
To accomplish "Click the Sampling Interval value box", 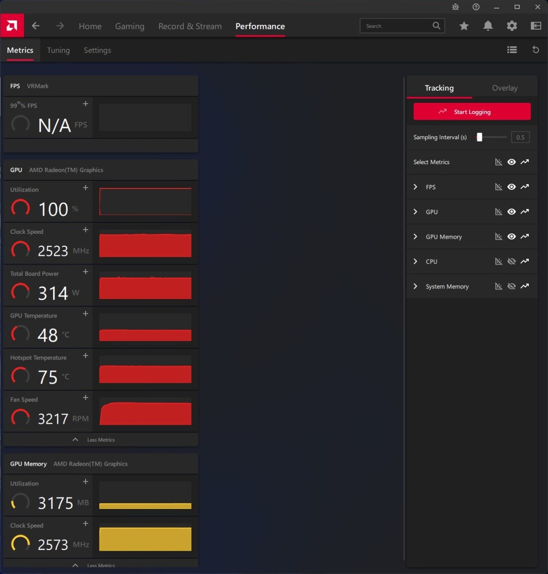I will point(520,137).
